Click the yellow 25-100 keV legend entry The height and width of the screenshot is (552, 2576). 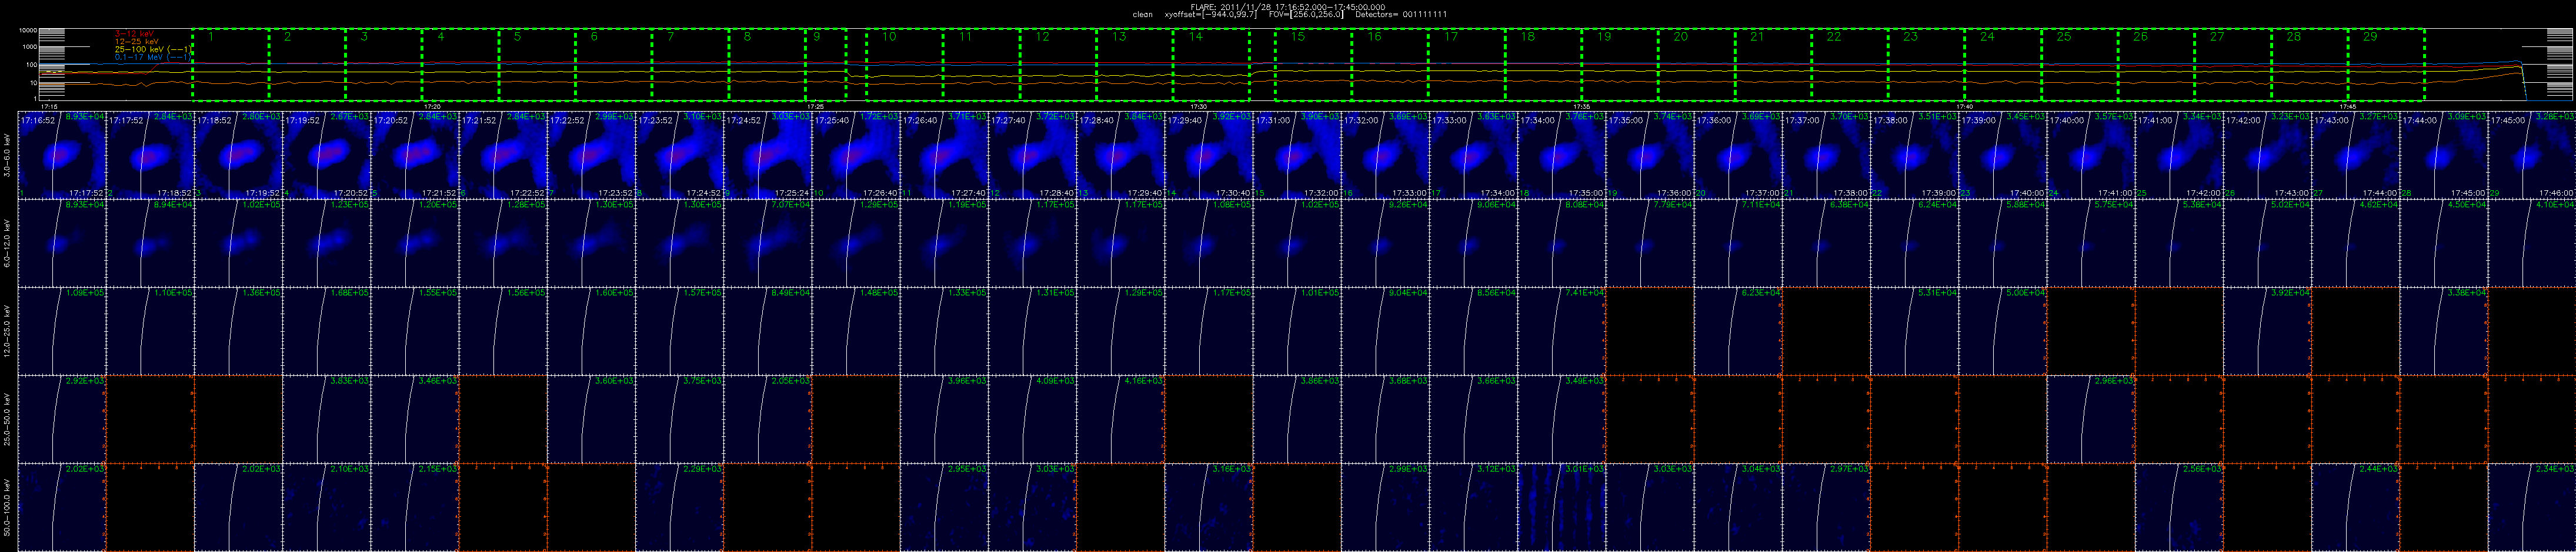coord(152,50)
